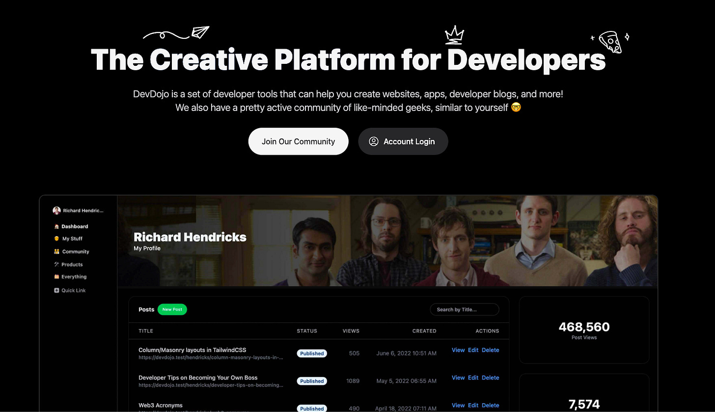The height and width of the screenshot is (412, 715).
Task: Click the plus icon beside Quick Link
Action: point(56,291)
